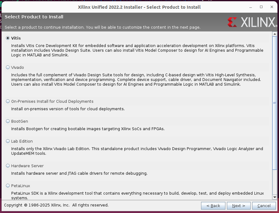Click the copyright notice in the footer
The width and height of the screenshot is (279, 213).
[56, 205]
